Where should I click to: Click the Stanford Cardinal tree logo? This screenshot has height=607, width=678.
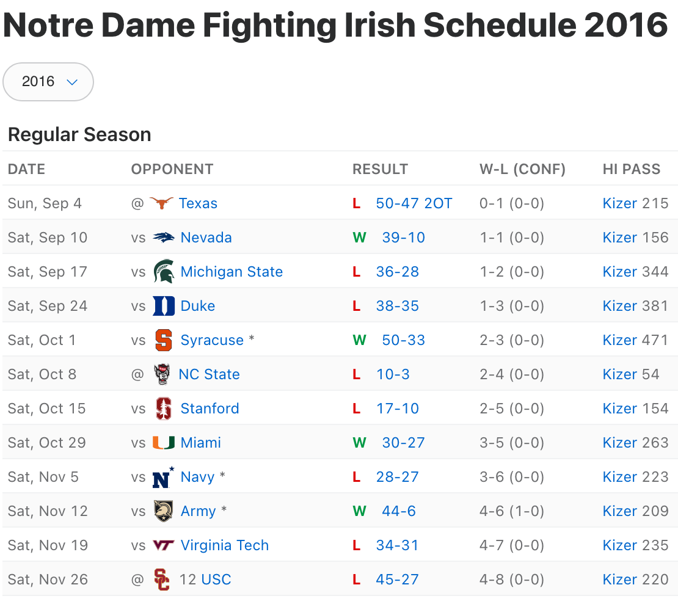[164, 409]
